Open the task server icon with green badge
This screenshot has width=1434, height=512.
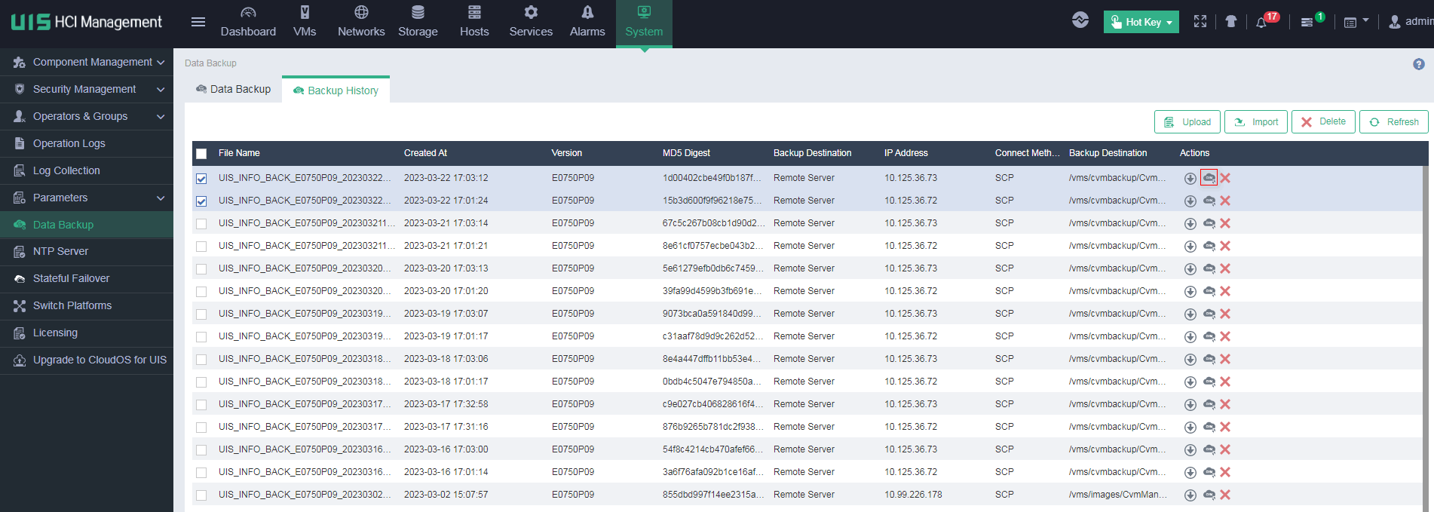pos(1307,23)
